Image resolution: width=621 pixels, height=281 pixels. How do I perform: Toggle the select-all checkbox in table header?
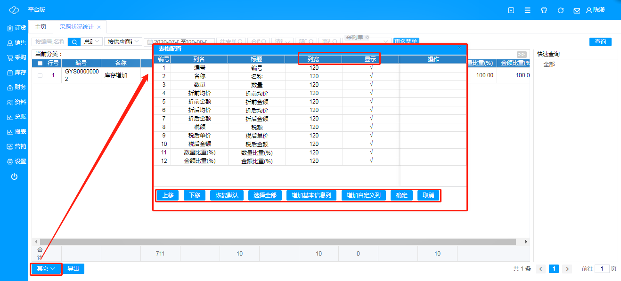pos(40,63)
